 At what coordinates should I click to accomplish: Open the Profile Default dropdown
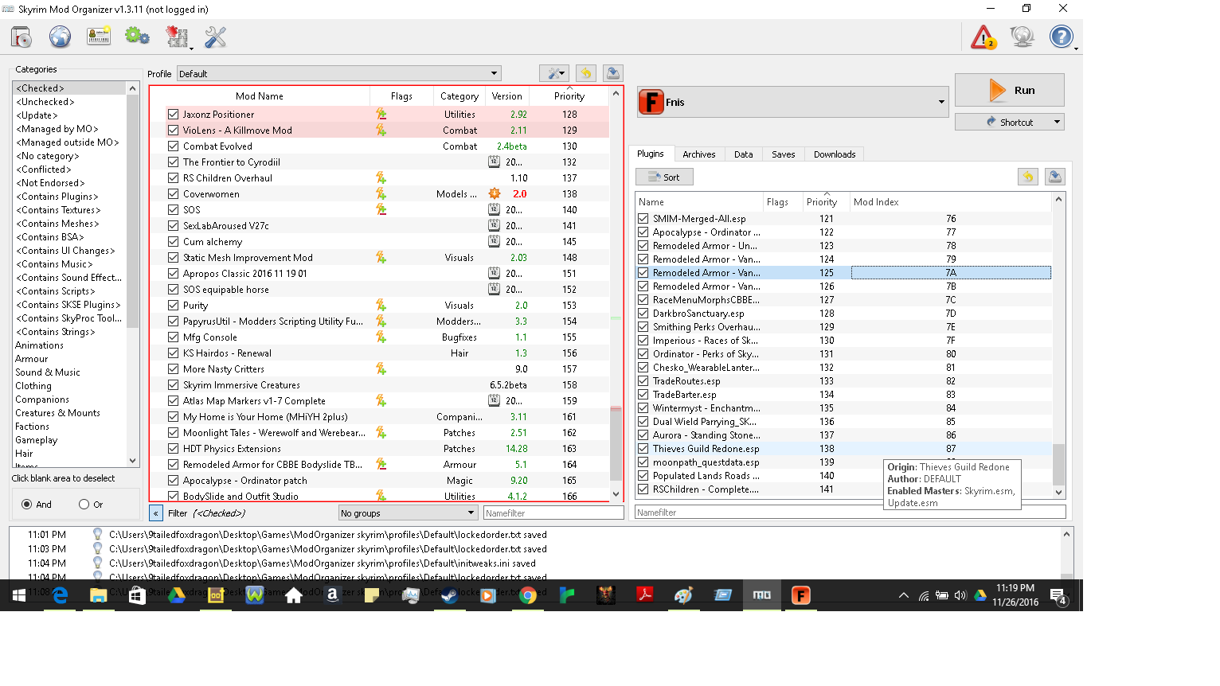tap(339, 74)
